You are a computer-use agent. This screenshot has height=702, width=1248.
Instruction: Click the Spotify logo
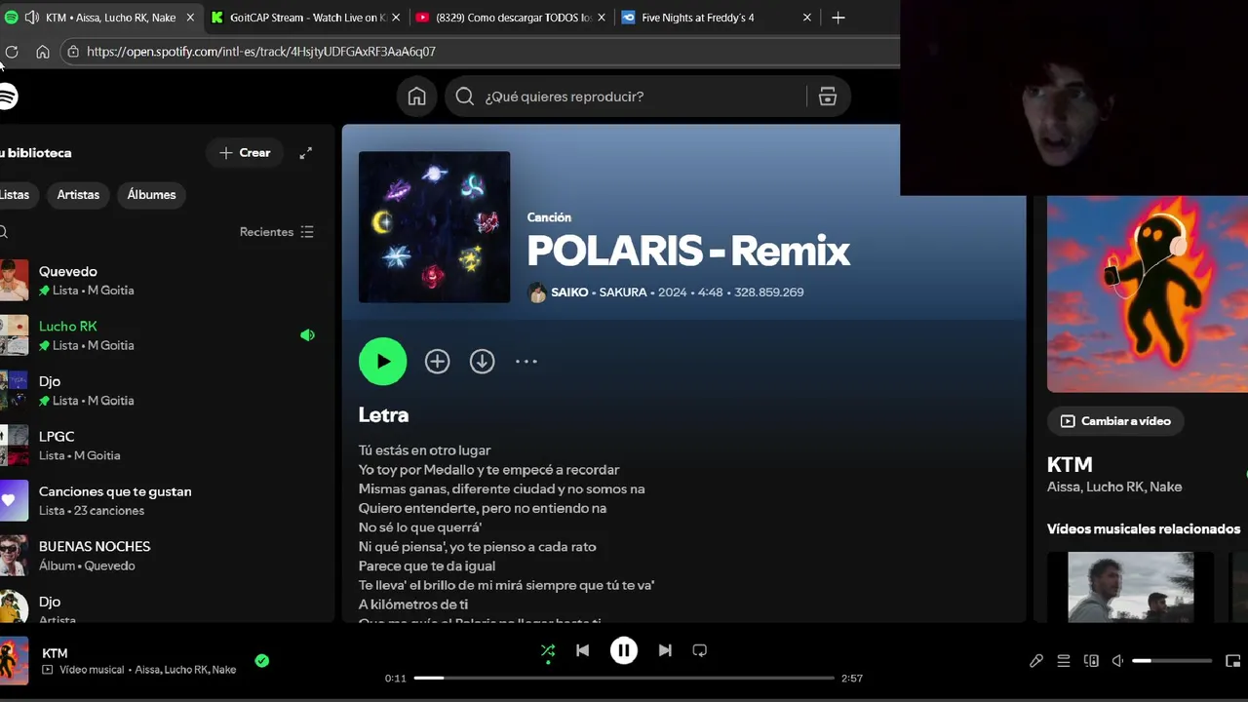pos(8,97)
